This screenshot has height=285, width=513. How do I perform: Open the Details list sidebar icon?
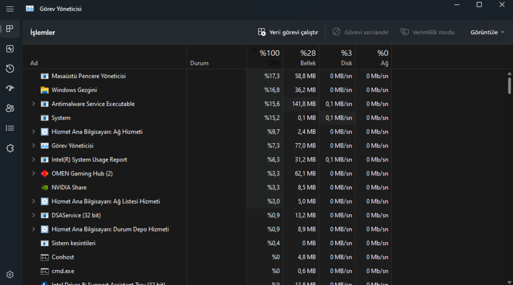pyautogui.click(x=10, y=128)
